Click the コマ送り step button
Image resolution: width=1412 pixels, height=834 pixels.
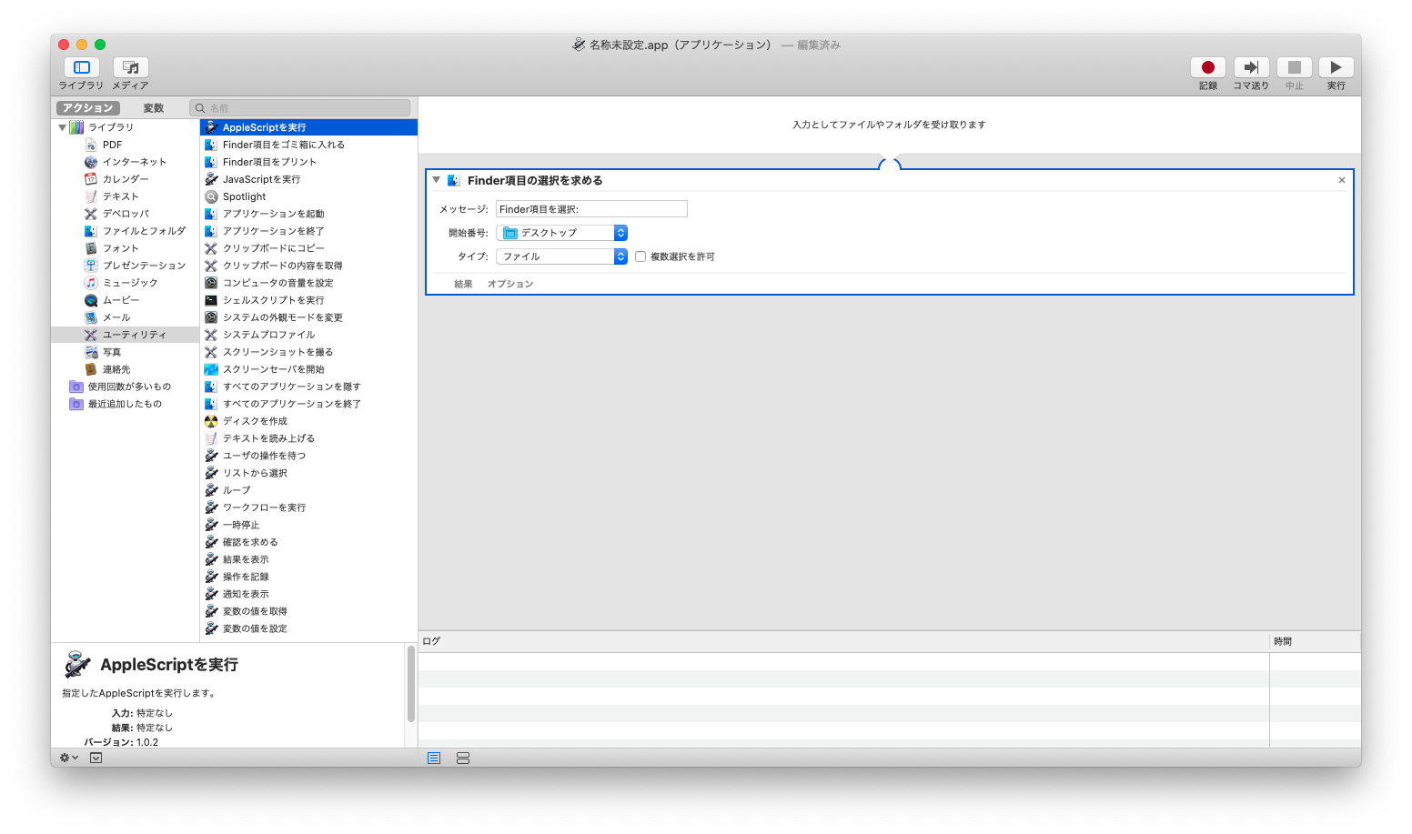tap(1250, 68)
